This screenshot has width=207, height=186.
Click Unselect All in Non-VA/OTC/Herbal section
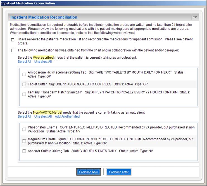coord(43,116)
